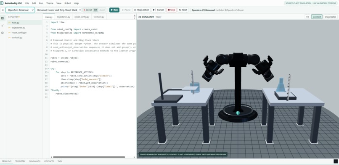The height and width of the screenshot is (165, 339).
Task: Collapse the try block at line 14
Action: 49,68
